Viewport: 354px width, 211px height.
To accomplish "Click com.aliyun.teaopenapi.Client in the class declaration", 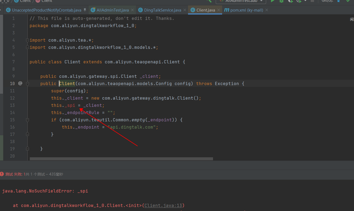I will tap(142, 62).
